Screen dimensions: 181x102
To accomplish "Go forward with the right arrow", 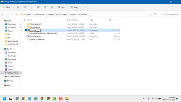I will coord(8,14).
